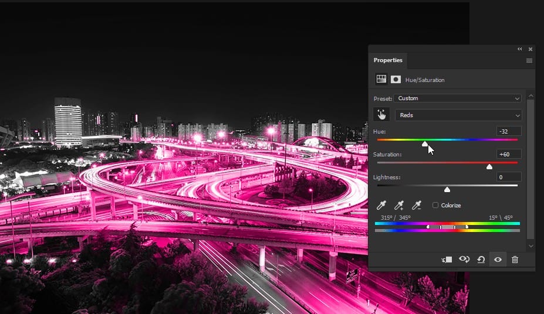This screenshot has width=544, height=314.
Task: Click the Saturation slider handle
Action: [x=489, y=167]
